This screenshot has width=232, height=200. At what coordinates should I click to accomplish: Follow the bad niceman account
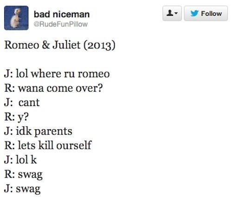click(x=206, y=13)
